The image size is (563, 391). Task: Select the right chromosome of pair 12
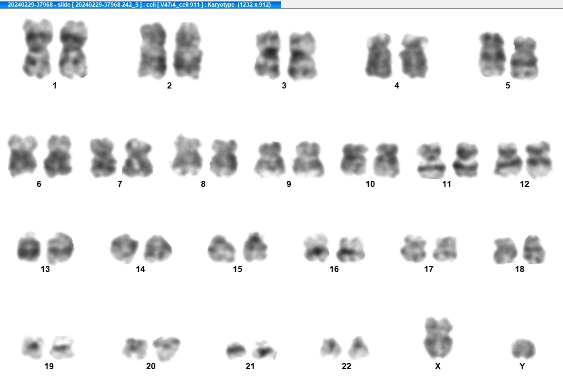click(538, 159)
